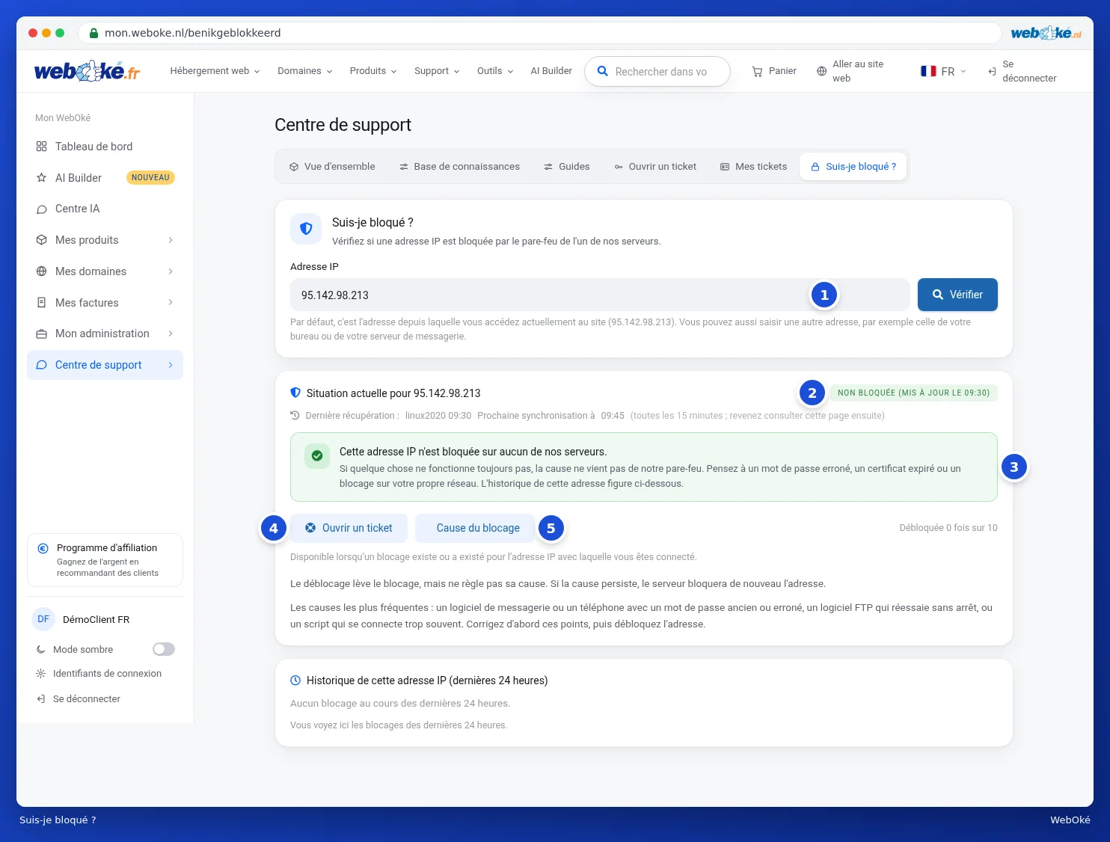Click the Ouvrir un ticket button
The image size is (1110, 842).
[x=349, y=528]
